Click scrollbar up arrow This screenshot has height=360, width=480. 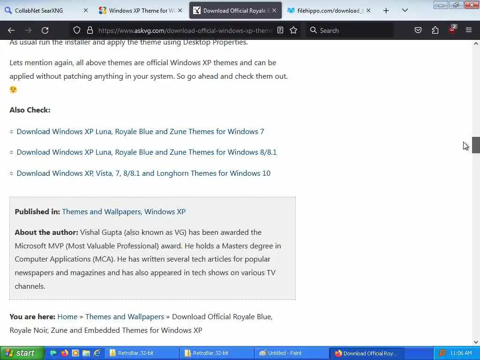pos(476,44)
